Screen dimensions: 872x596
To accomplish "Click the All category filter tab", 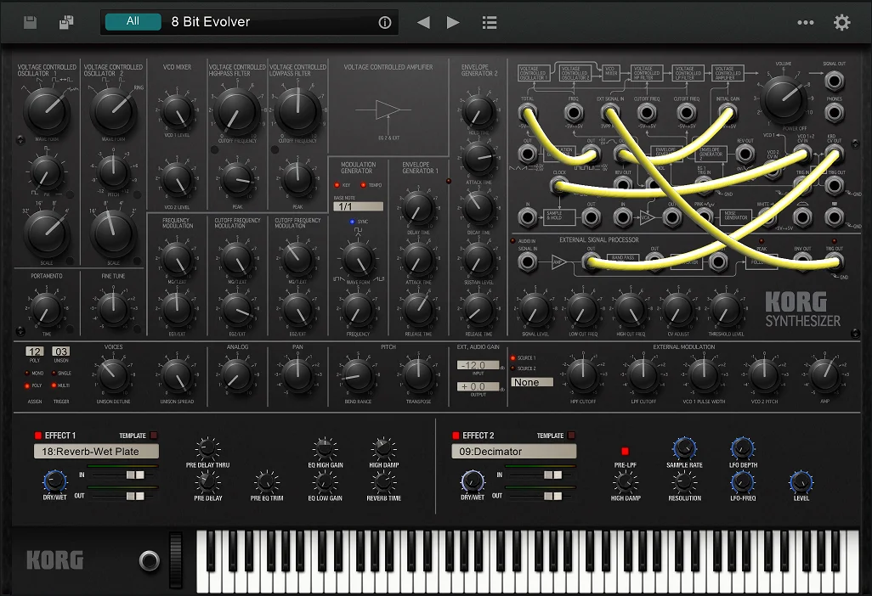I will point(133,21).
